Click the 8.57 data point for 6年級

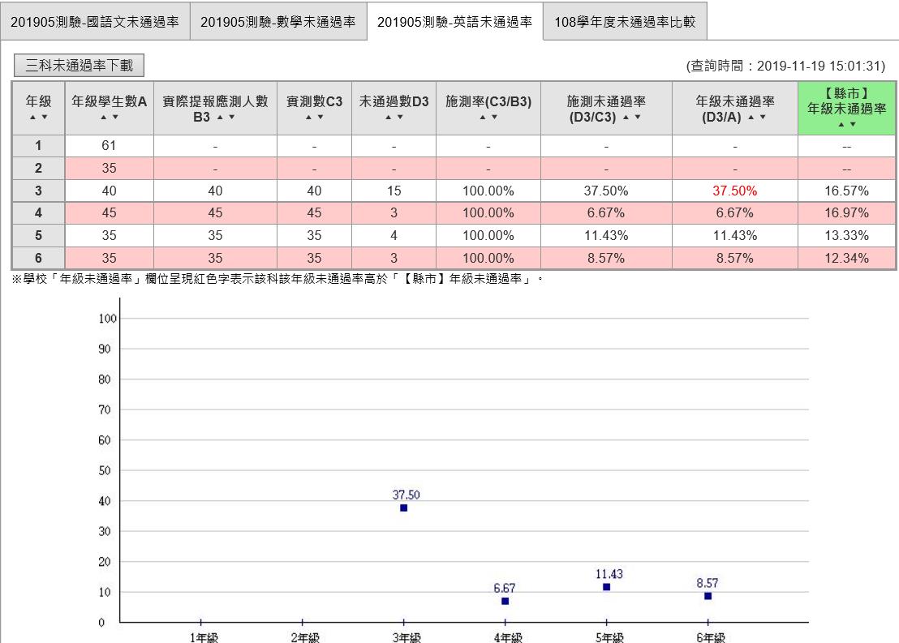708,596
